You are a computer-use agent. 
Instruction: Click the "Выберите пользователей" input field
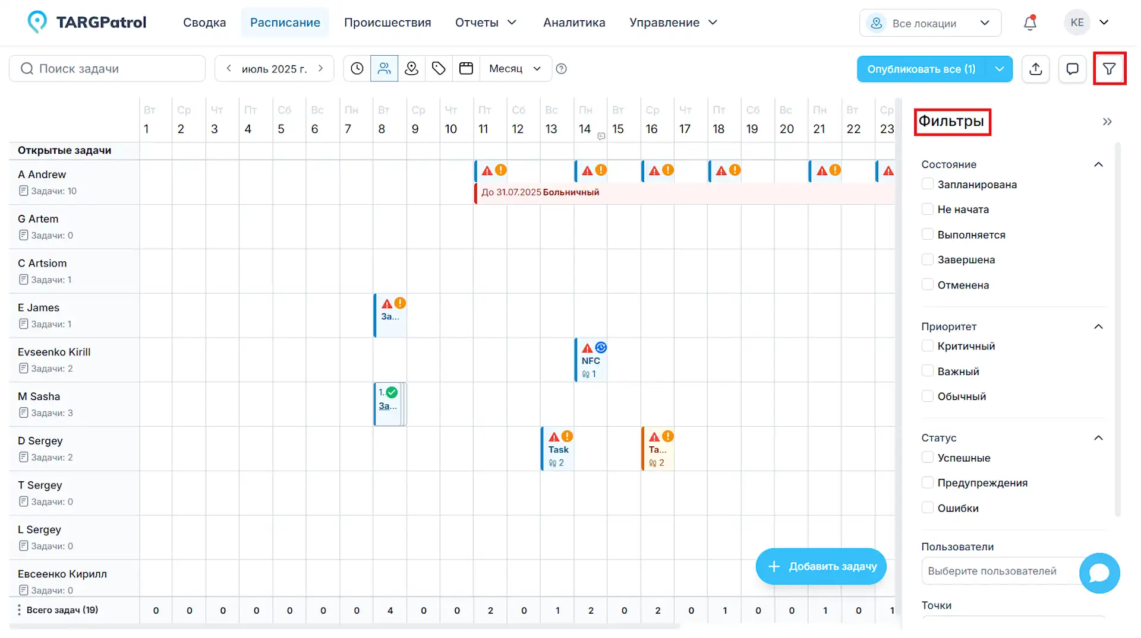(x=1004, y=571)
